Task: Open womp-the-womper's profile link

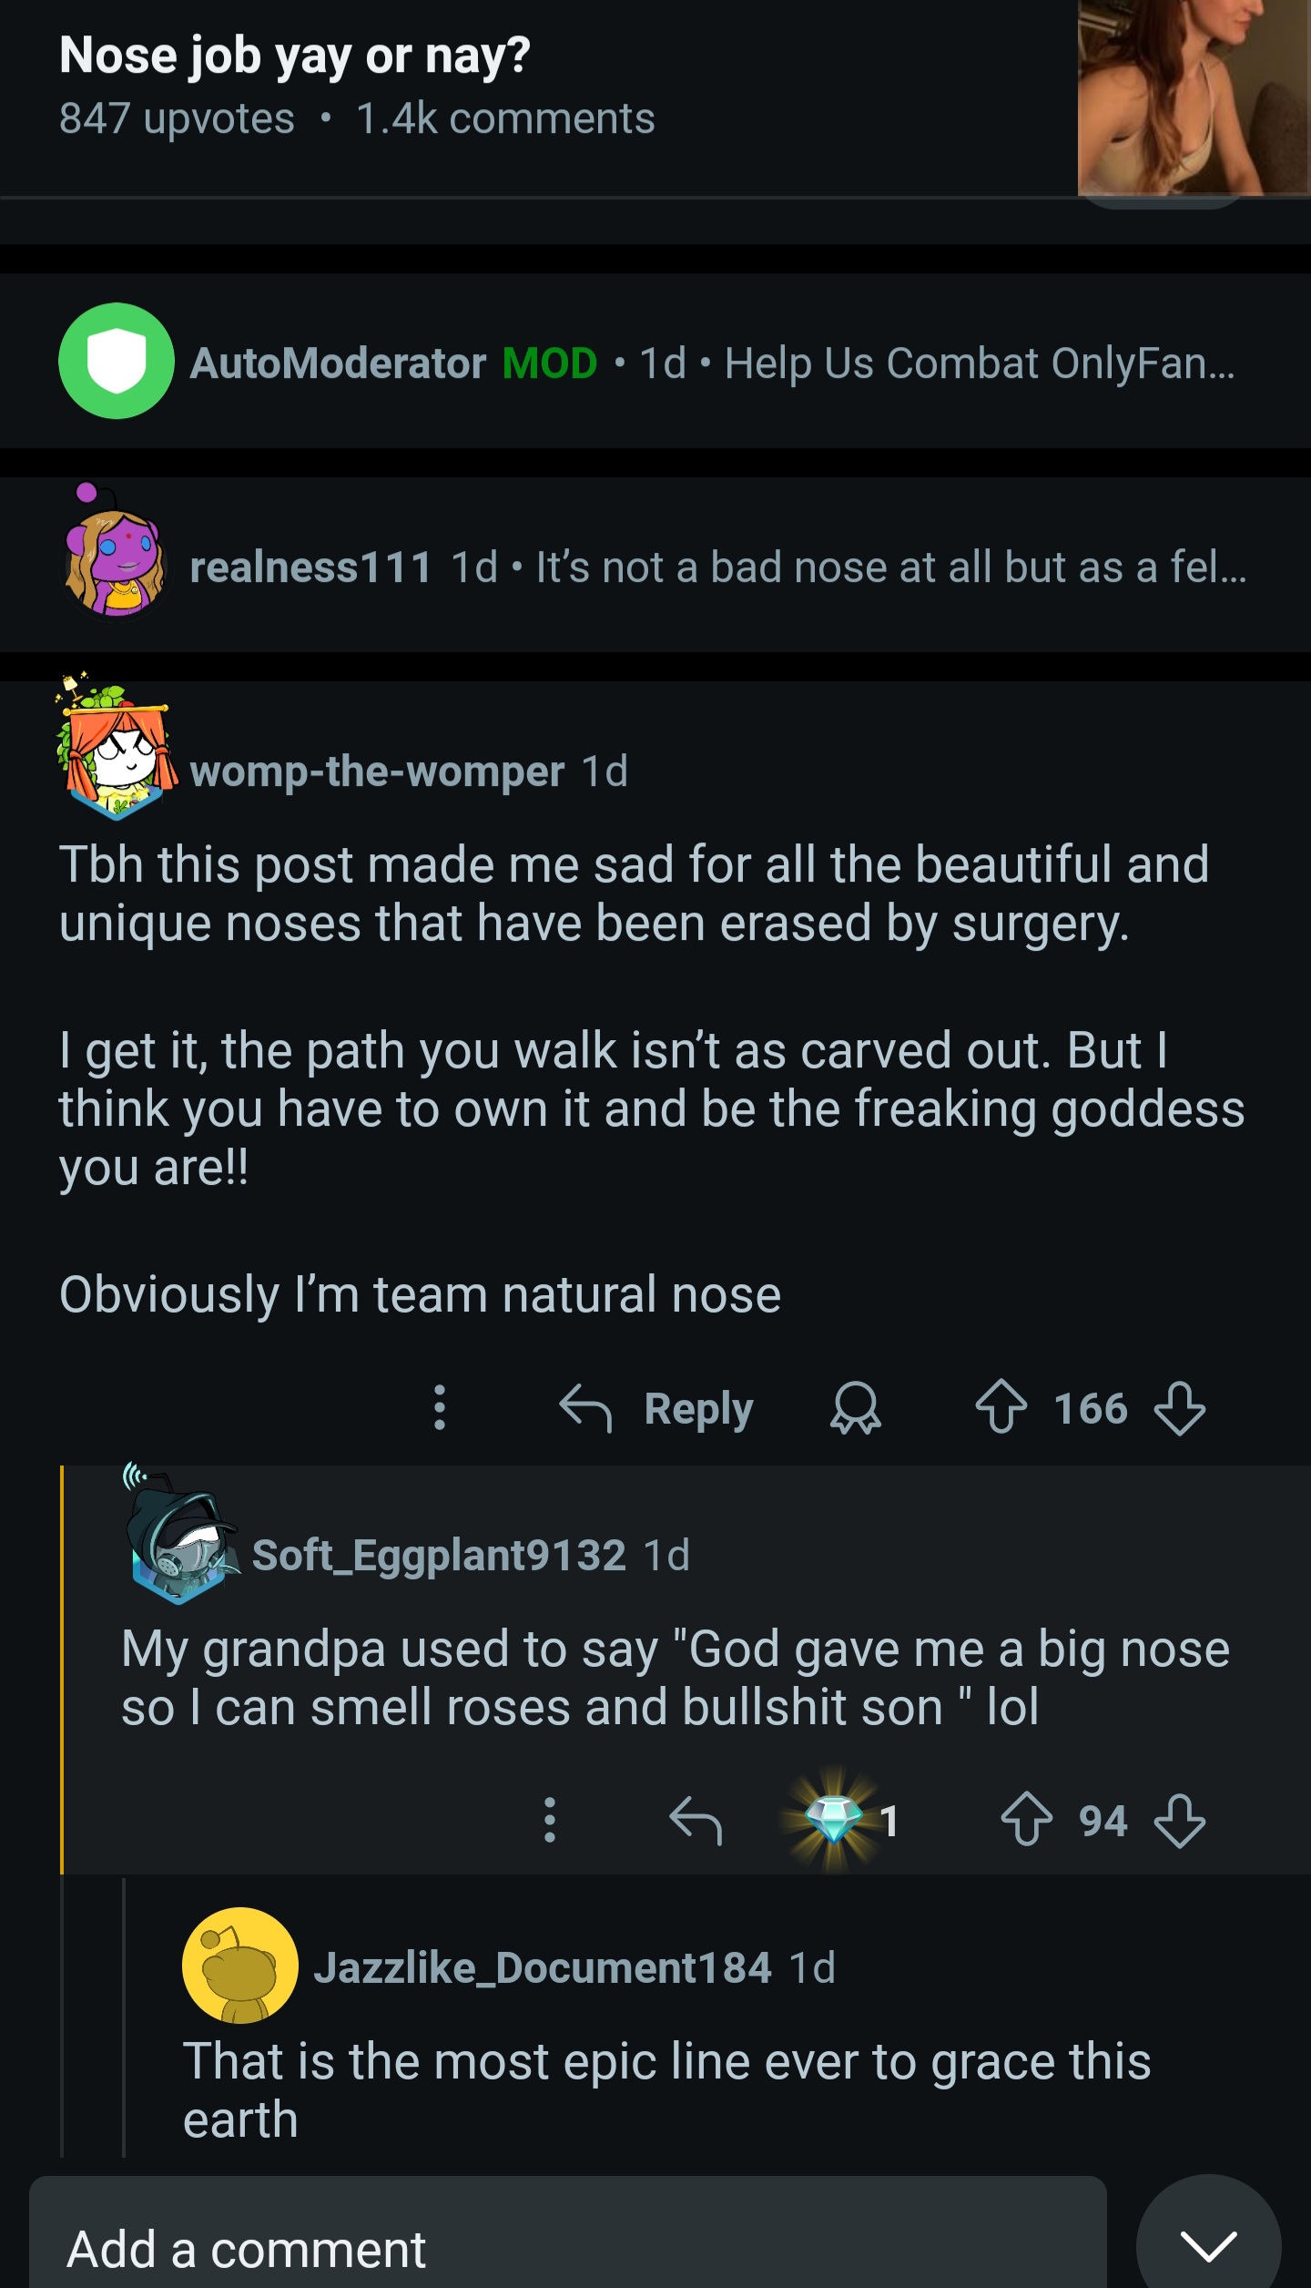Action: 377,771
